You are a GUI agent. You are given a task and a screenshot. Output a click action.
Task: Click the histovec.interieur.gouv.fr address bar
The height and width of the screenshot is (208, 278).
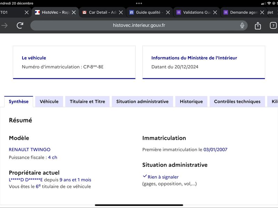139,25
